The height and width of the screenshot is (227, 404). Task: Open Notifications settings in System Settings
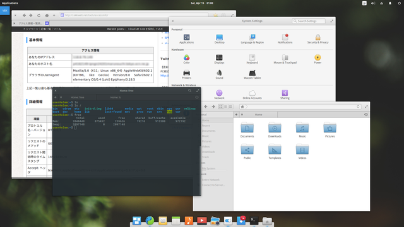(285, 39)
